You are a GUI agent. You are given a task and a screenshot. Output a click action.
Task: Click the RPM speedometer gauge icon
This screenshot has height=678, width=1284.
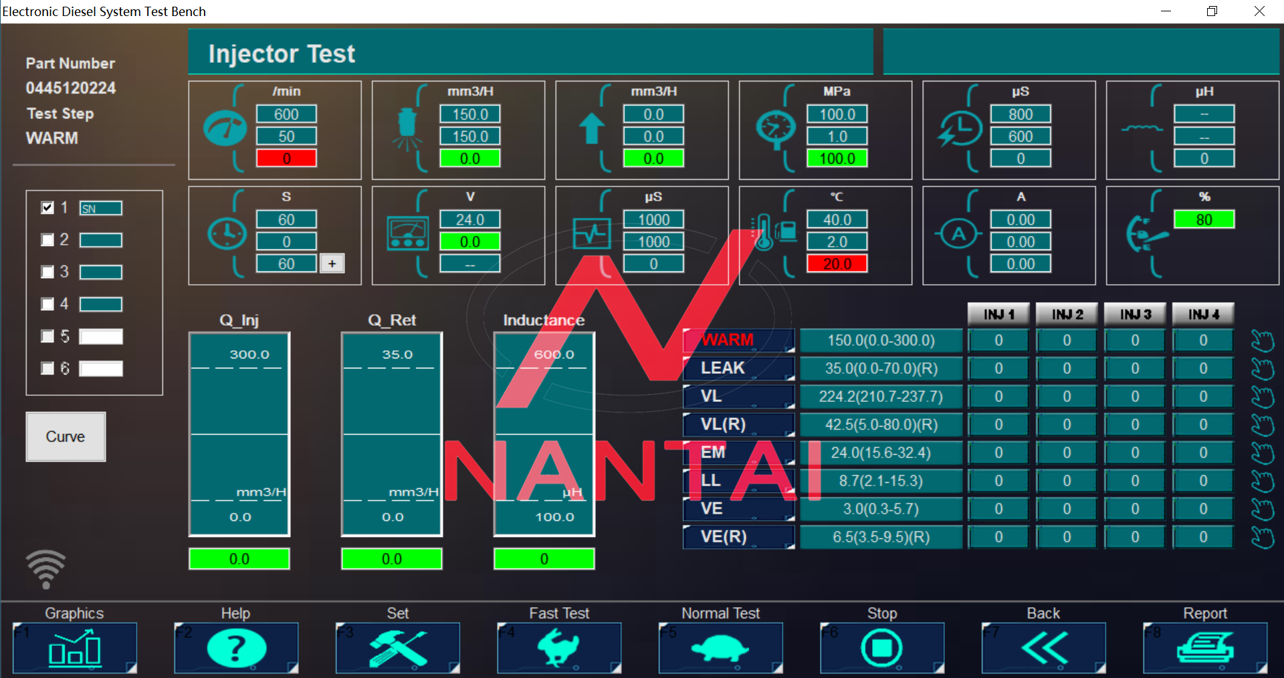[x=225, y=128]
